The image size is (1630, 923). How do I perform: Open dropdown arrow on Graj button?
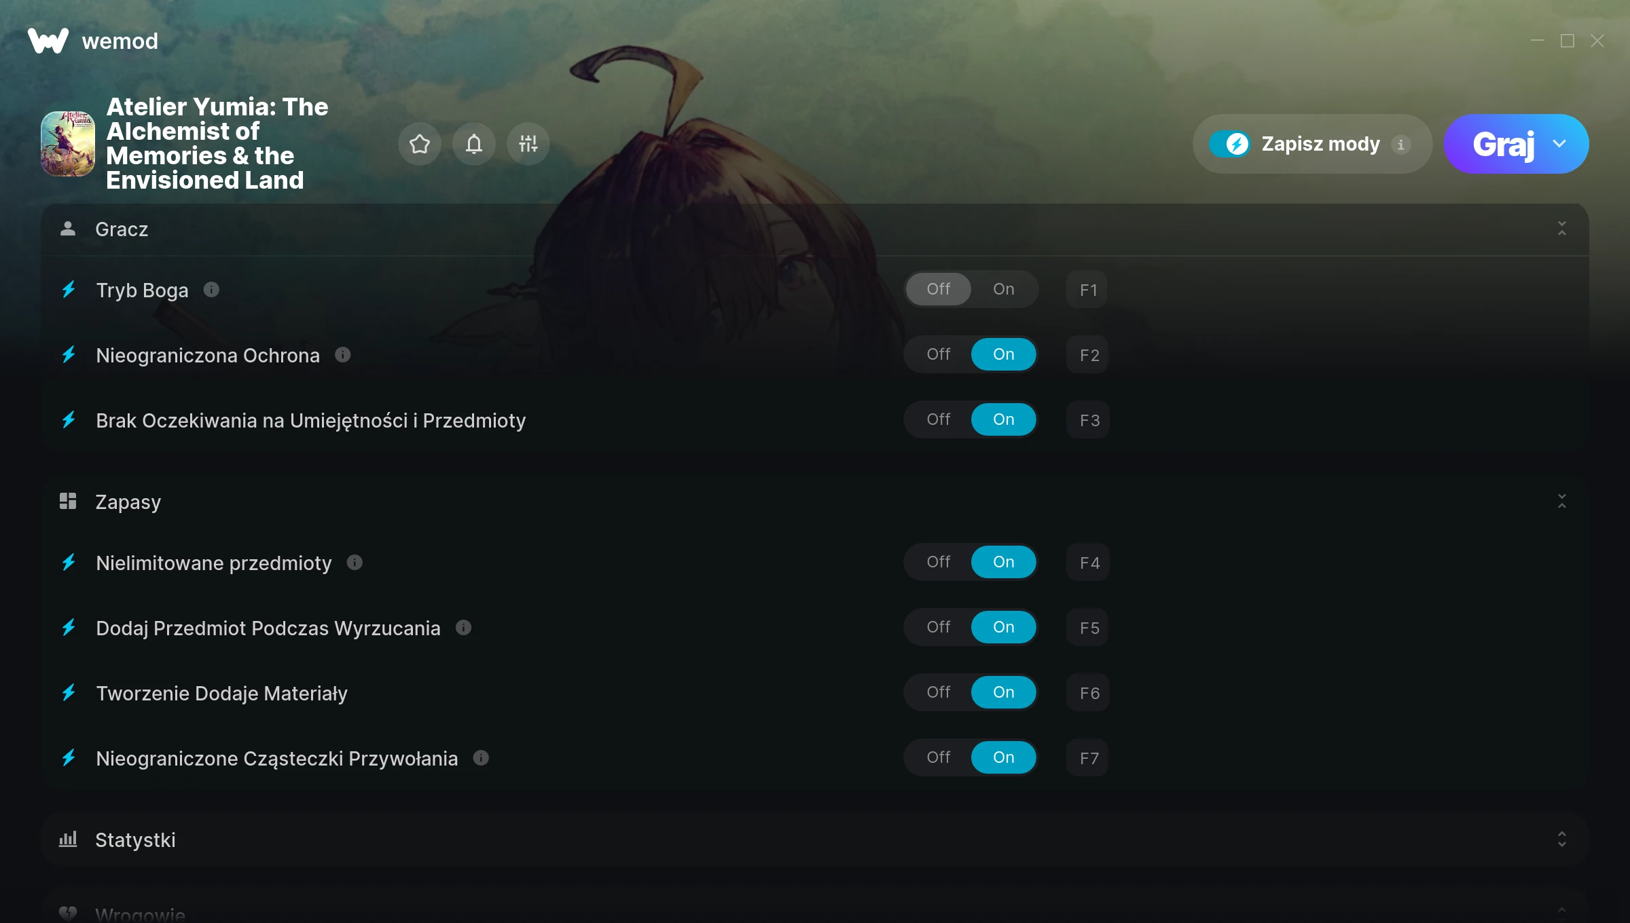1560,144
